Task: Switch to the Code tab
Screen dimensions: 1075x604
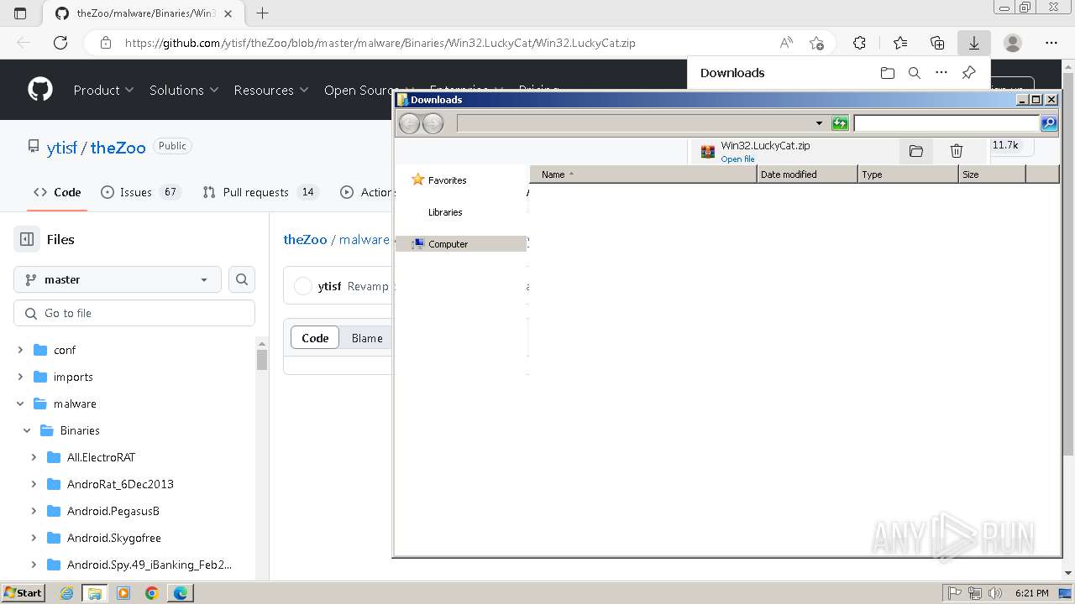Action: click(57, 192)
